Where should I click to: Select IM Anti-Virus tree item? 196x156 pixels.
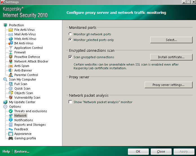click(x=24, y=43)
